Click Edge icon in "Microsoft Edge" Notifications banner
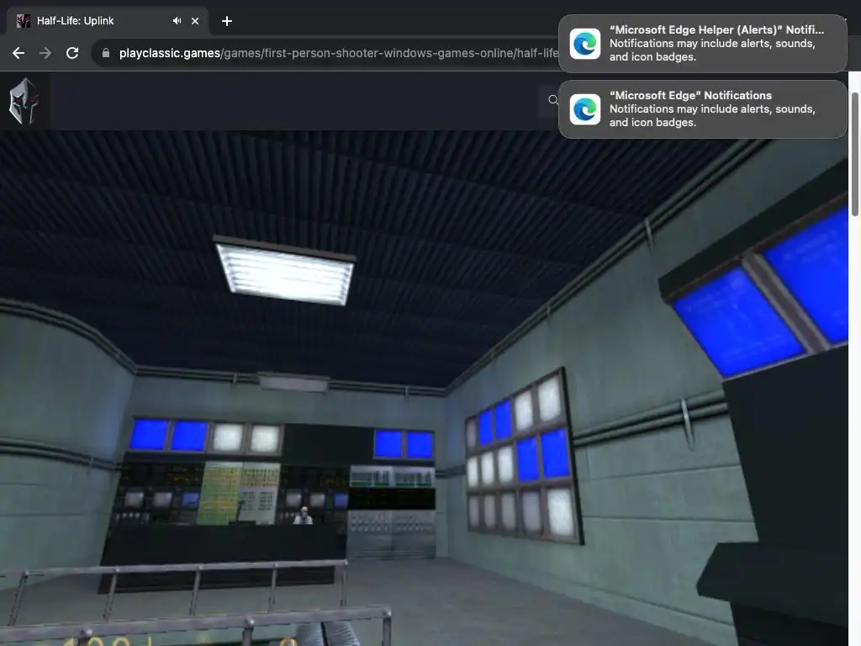Image resolution: width=861 pixels, height=646 pixels. click(585, 109)
